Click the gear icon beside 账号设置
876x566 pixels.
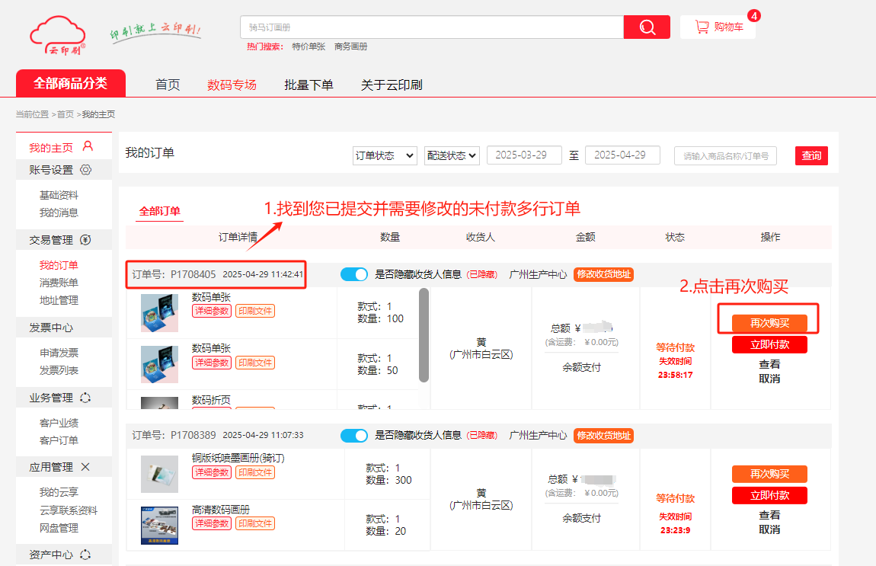click(x=86, y=169)
